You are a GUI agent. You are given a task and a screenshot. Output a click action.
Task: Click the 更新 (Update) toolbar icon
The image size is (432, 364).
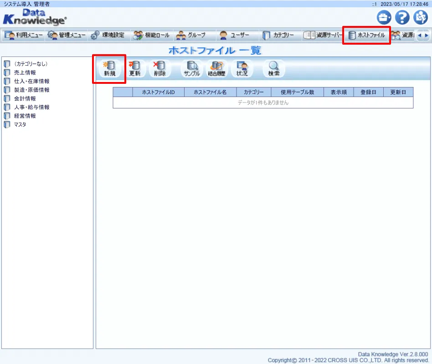click(x=134, y=69)
